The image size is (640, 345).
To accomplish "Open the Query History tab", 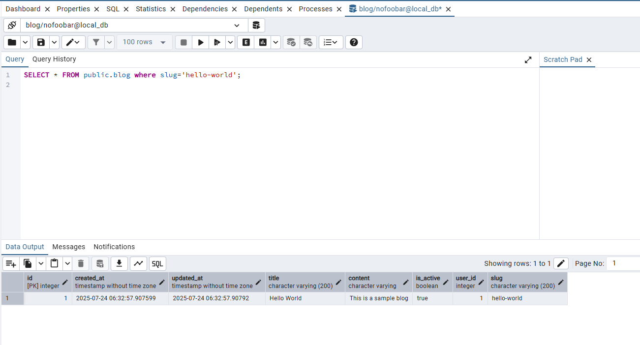I will click(54, 59).
